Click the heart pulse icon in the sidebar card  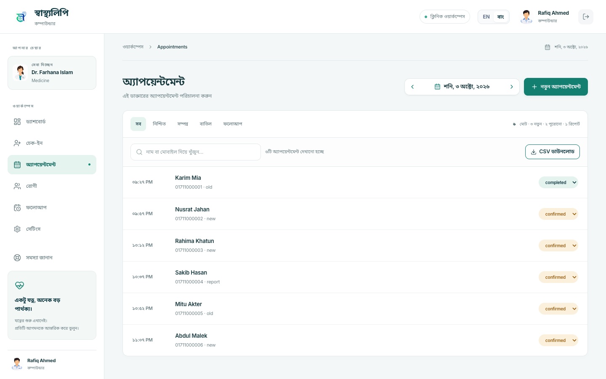(x=19, y=286)
